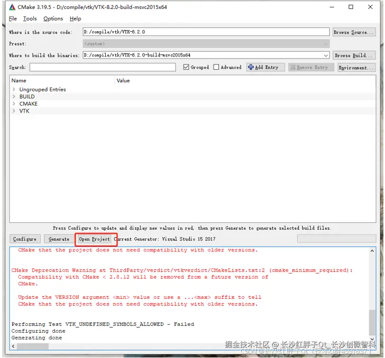Open the Help menu
This screenshot has height=358, width=385.
[76, 18]
